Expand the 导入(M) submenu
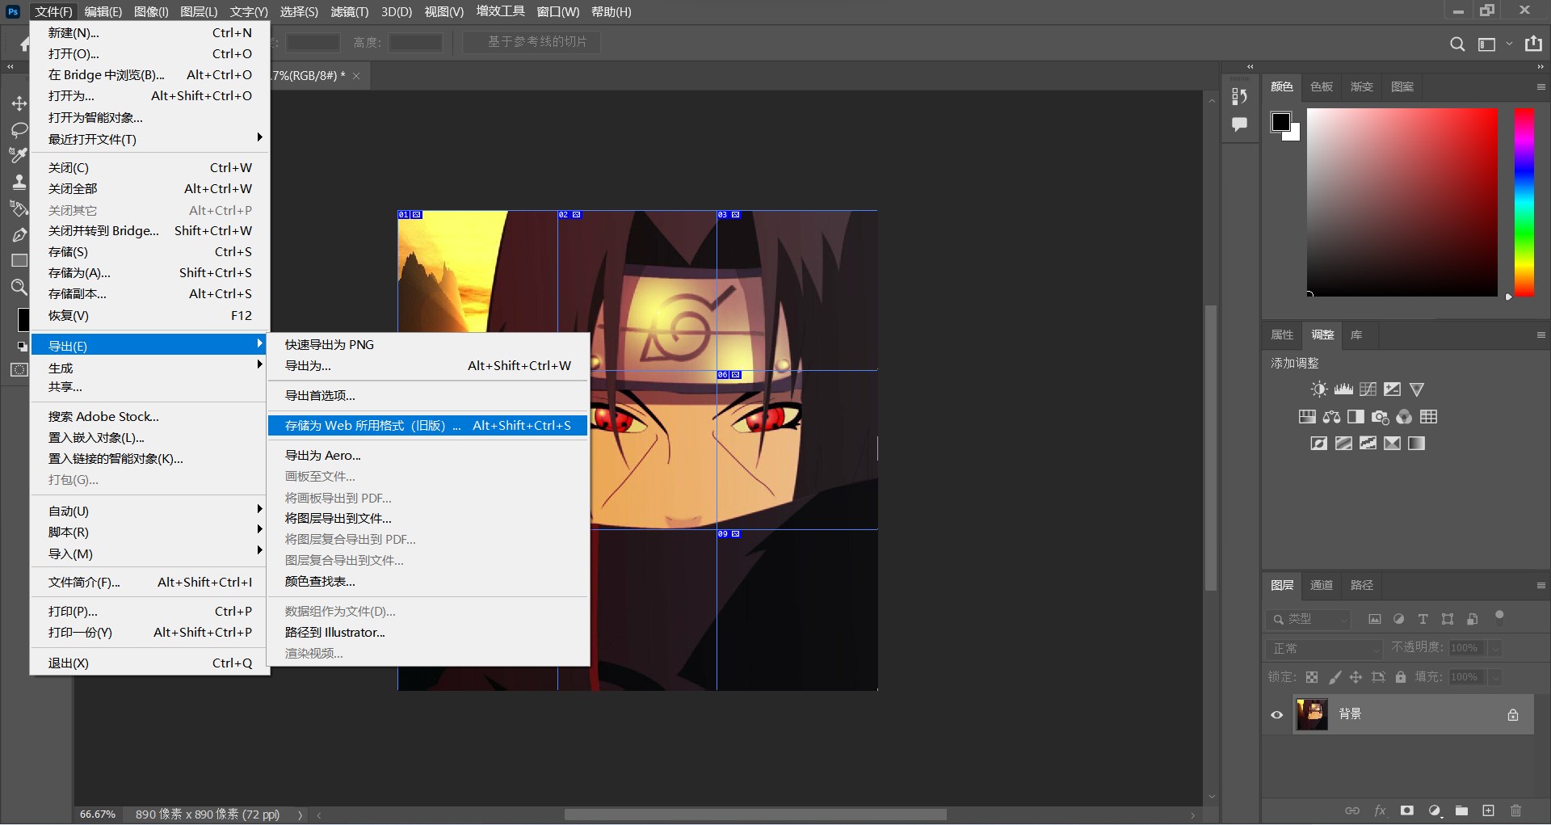 pos(149,554)
